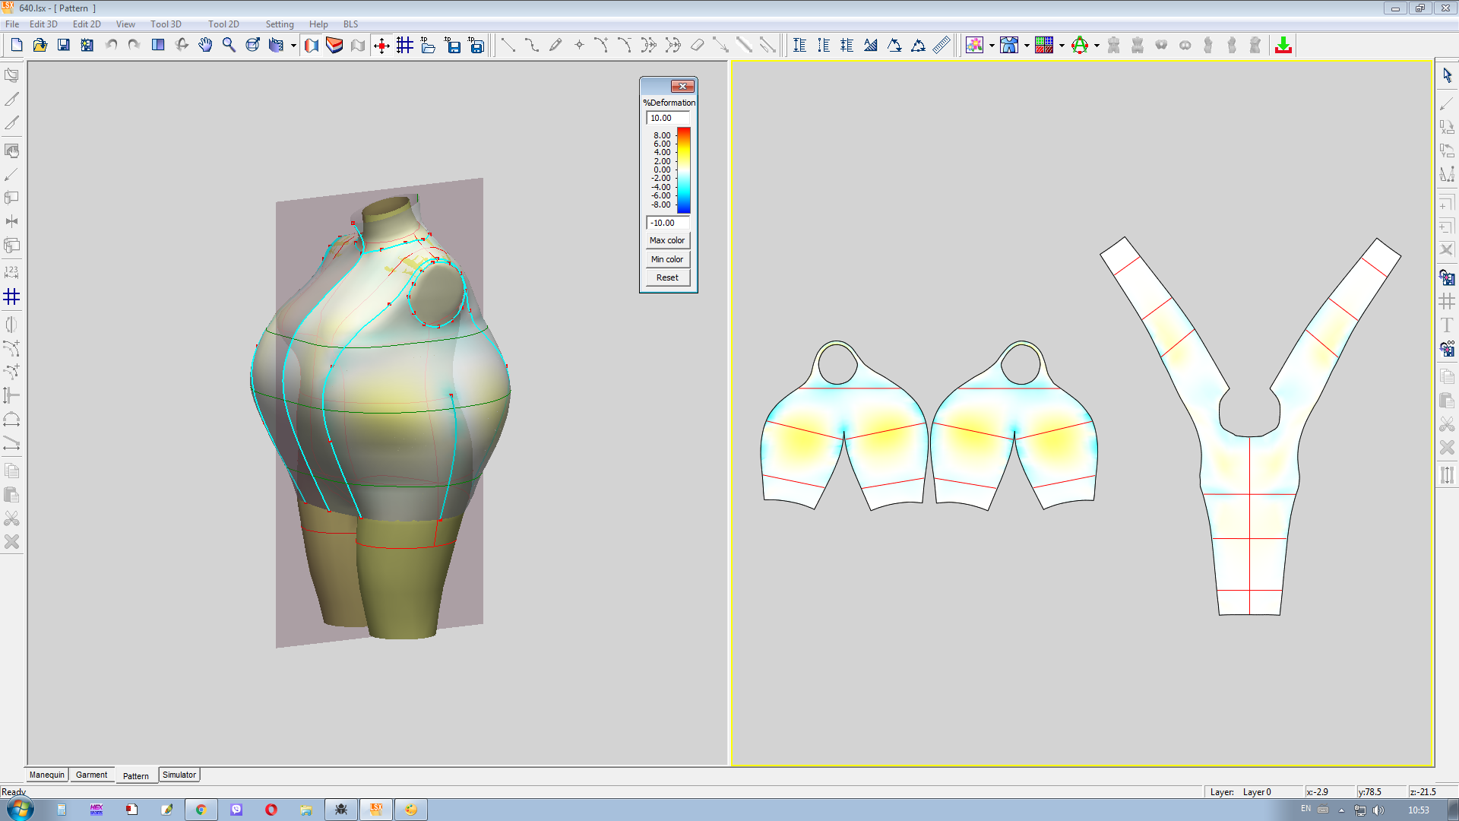Click the Zoom magnifier tool
This screenshot has width=1459, height=821.
tap(229, 45)
